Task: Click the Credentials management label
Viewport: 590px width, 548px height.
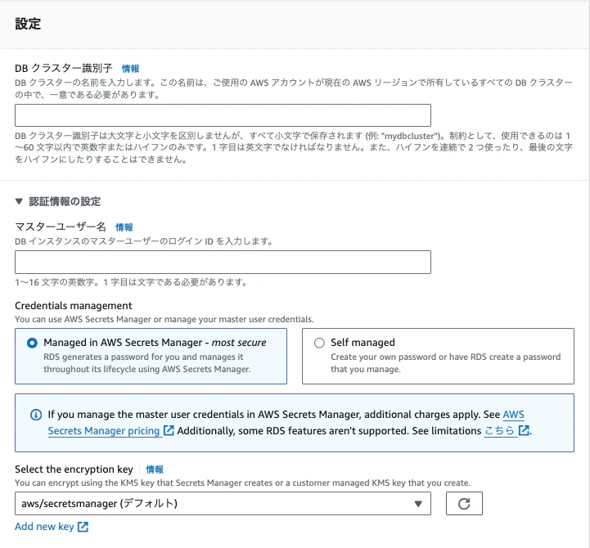Action: point(74,306)
